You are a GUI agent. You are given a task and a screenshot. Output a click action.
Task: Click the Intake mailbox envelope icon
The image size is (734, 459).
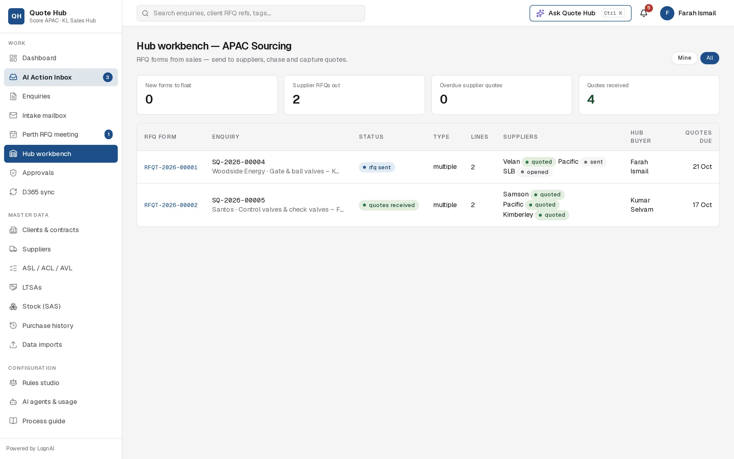tap(13, 115)
